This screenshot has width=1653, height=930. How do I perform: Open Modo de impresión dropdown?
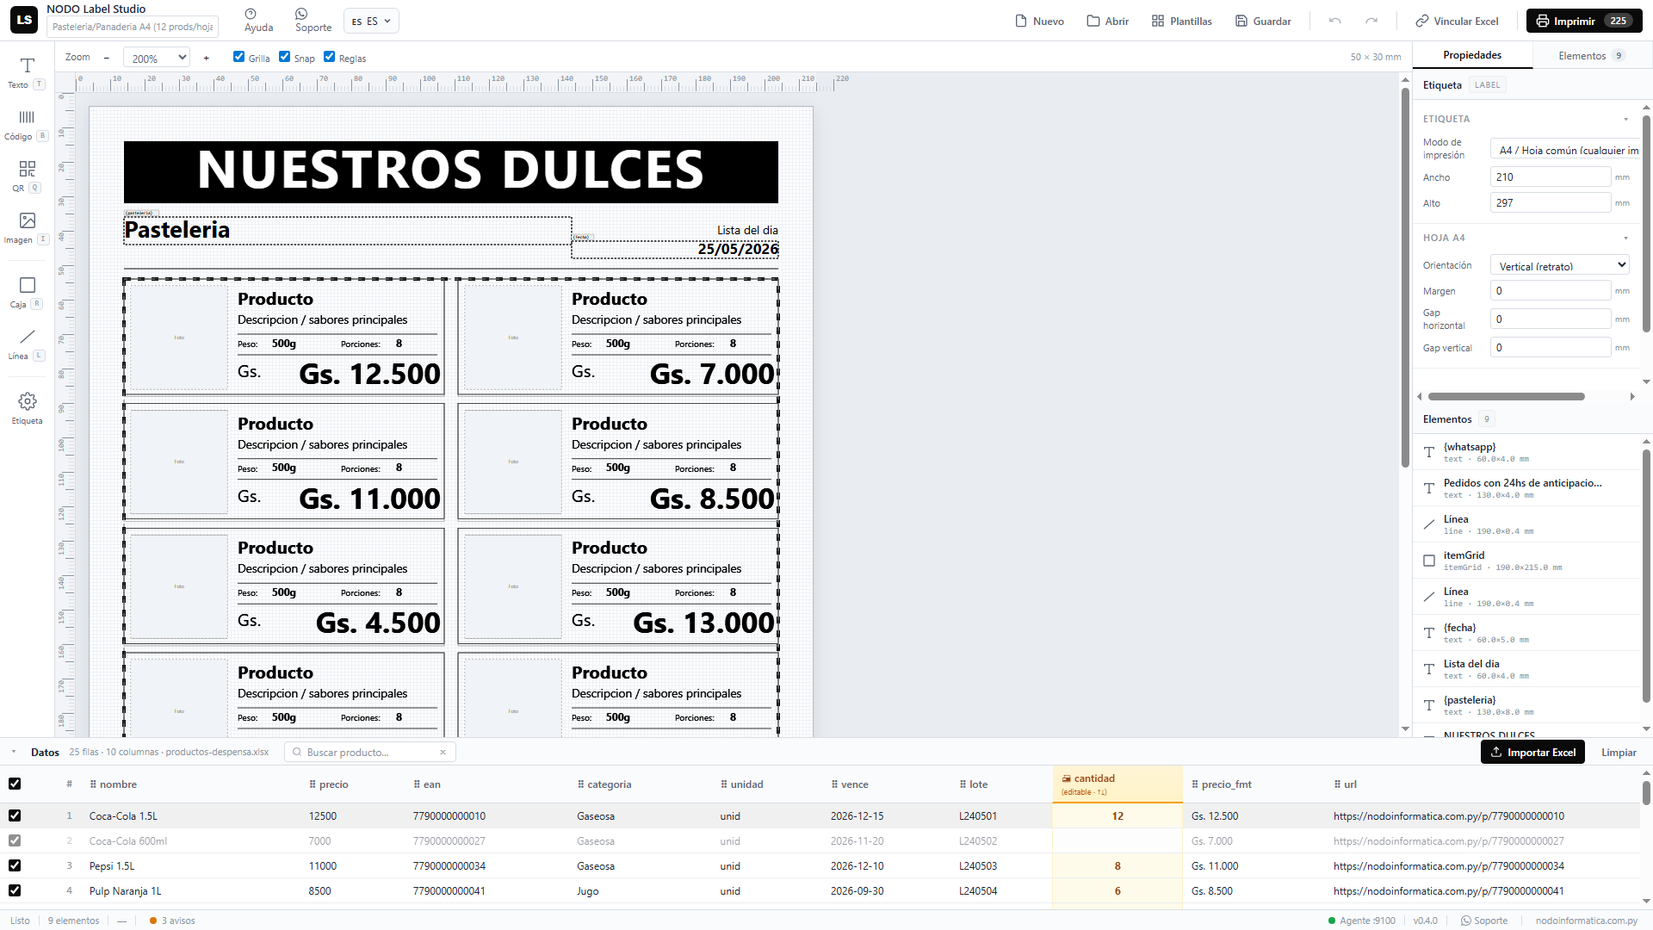1566,150
